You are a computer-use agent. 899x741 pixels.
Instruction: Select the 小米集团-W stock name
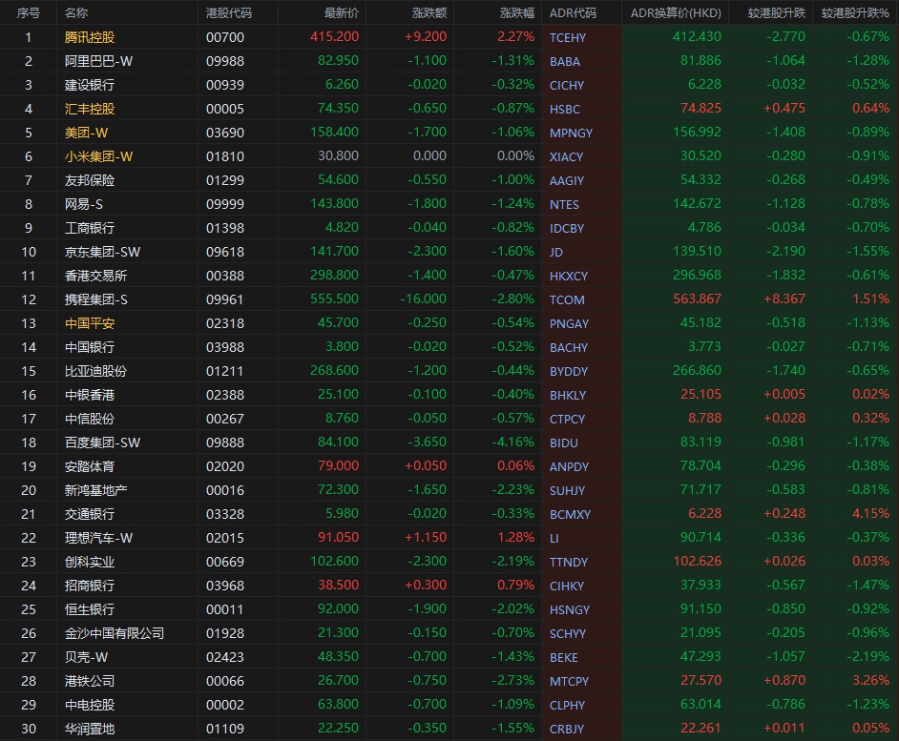tap(98, 156)
